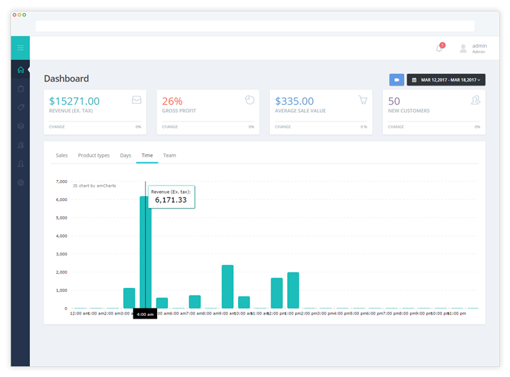Click the 50 new customers value
The image size is (510, 377).
point(394,101)
